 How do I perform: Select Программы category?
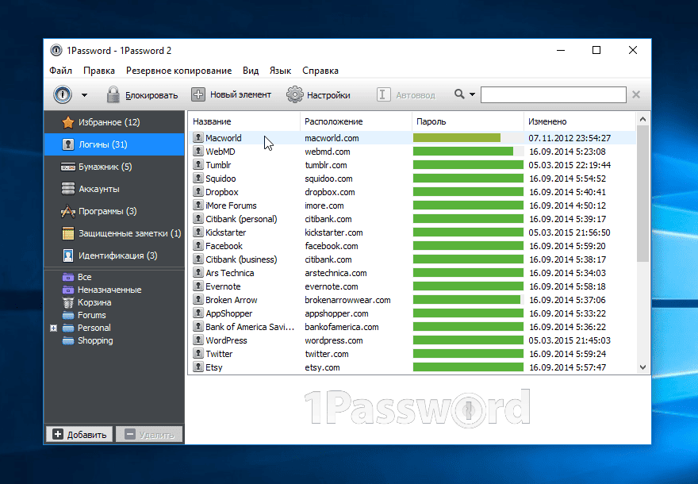pyautogui.click(x=114, y=211)
